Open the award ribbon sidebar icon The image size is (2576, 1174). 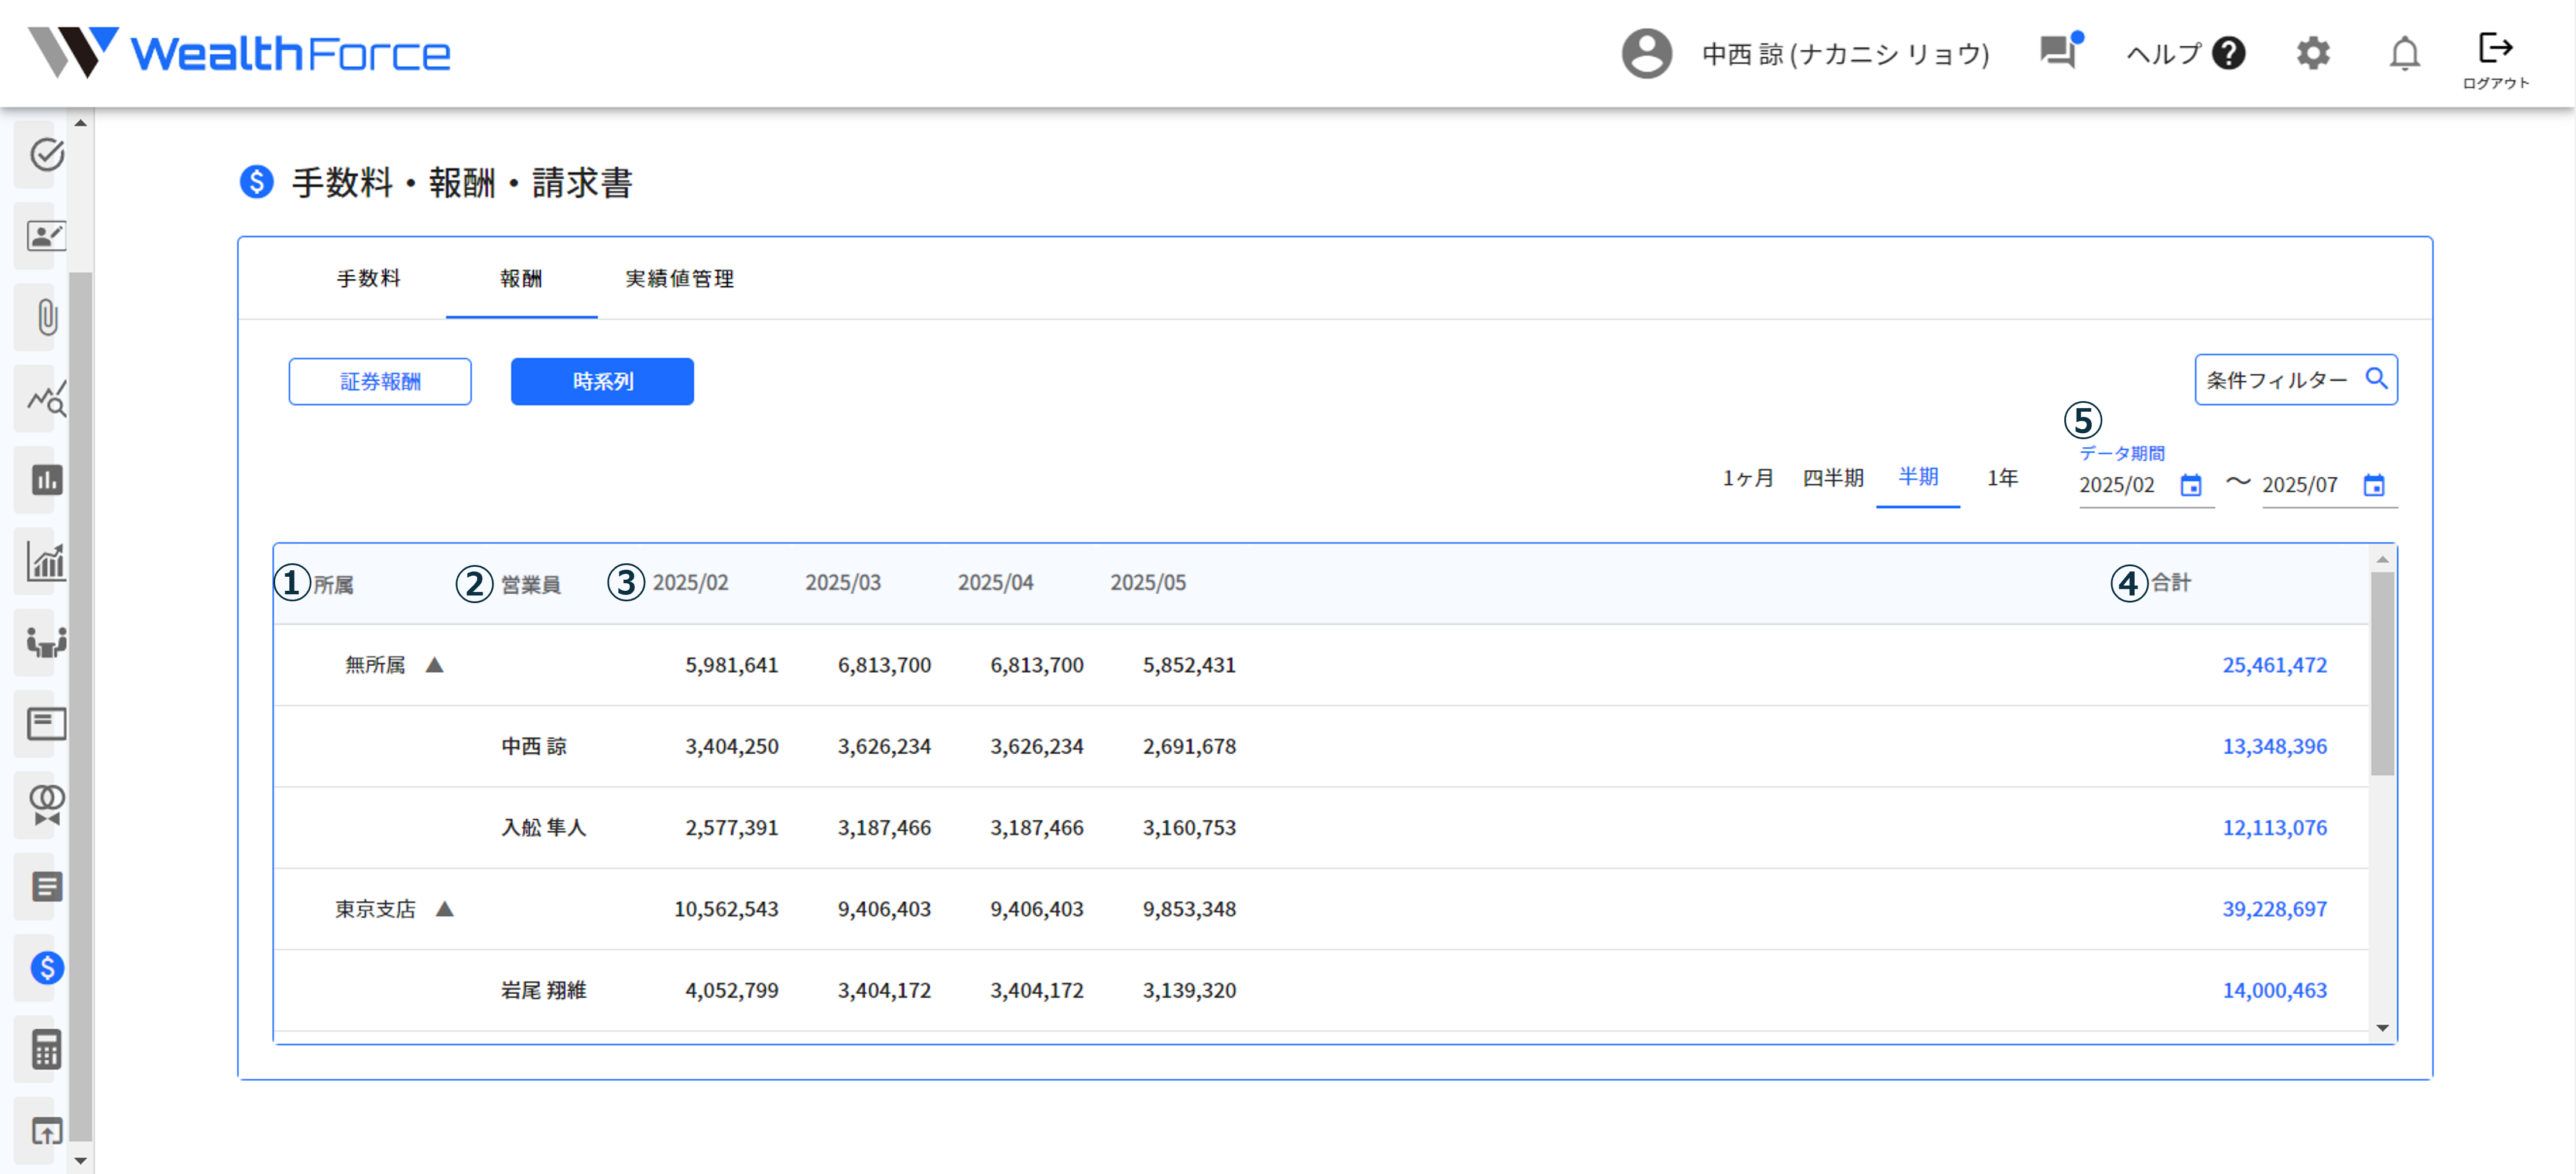46,805
